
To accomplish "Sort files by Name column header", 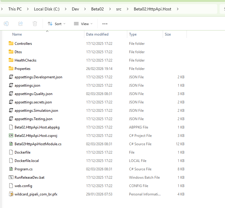I will pos(17,34).
